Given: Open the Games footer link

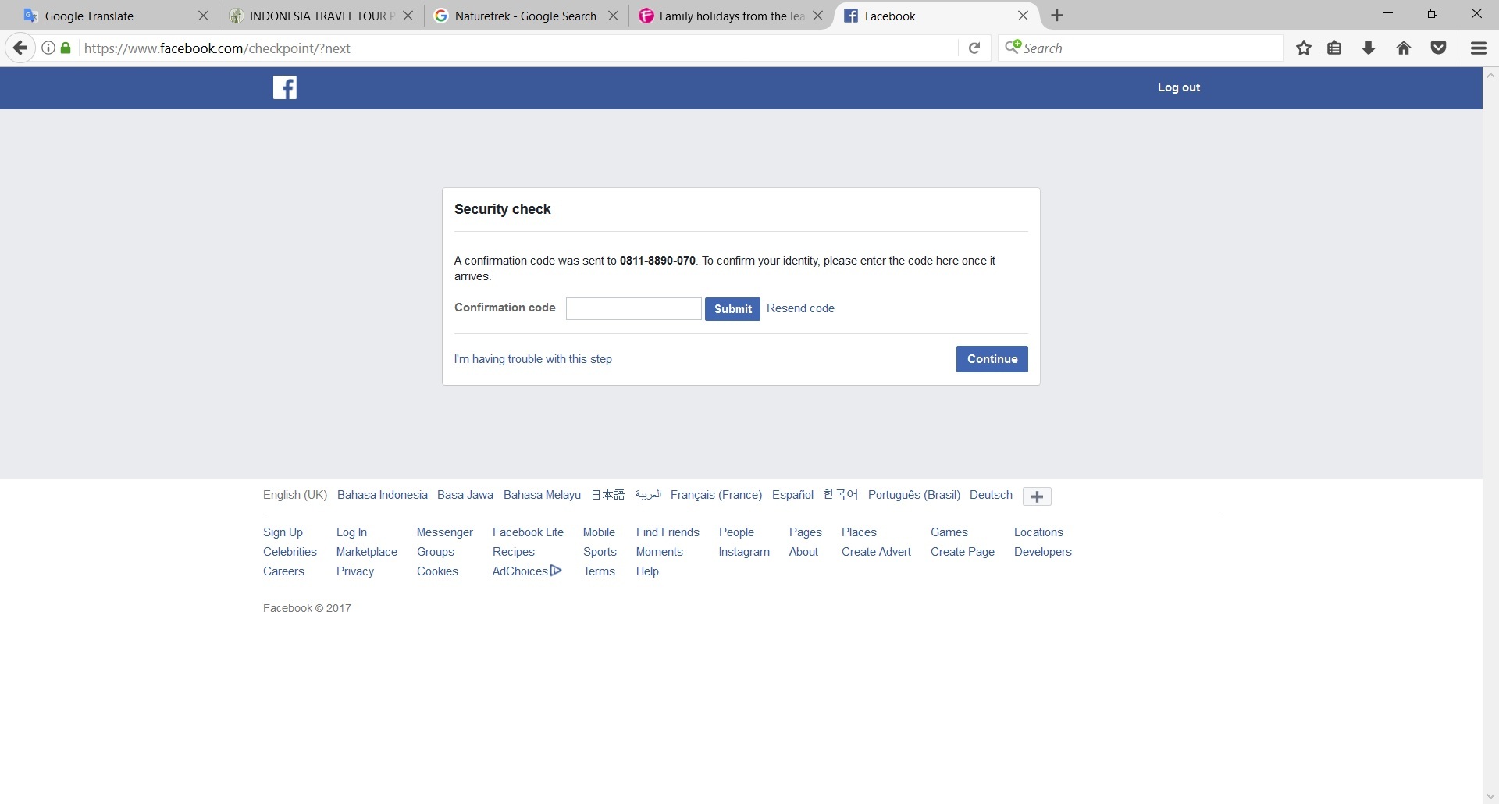Looking at the screenshot, I should coord(949,532).
